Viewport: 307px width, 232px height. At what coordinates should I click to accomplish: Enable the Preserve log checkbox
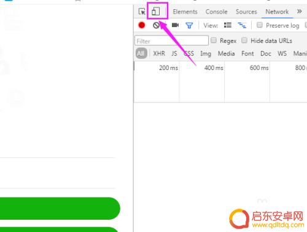(260, 25)
